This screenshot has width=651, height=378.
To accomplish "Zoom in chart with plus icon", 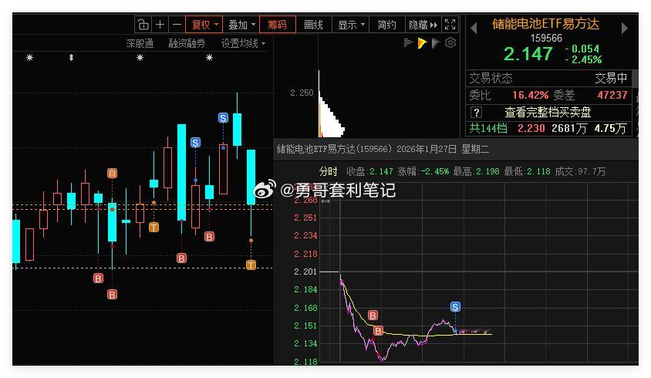I will [x=160, y=25].
